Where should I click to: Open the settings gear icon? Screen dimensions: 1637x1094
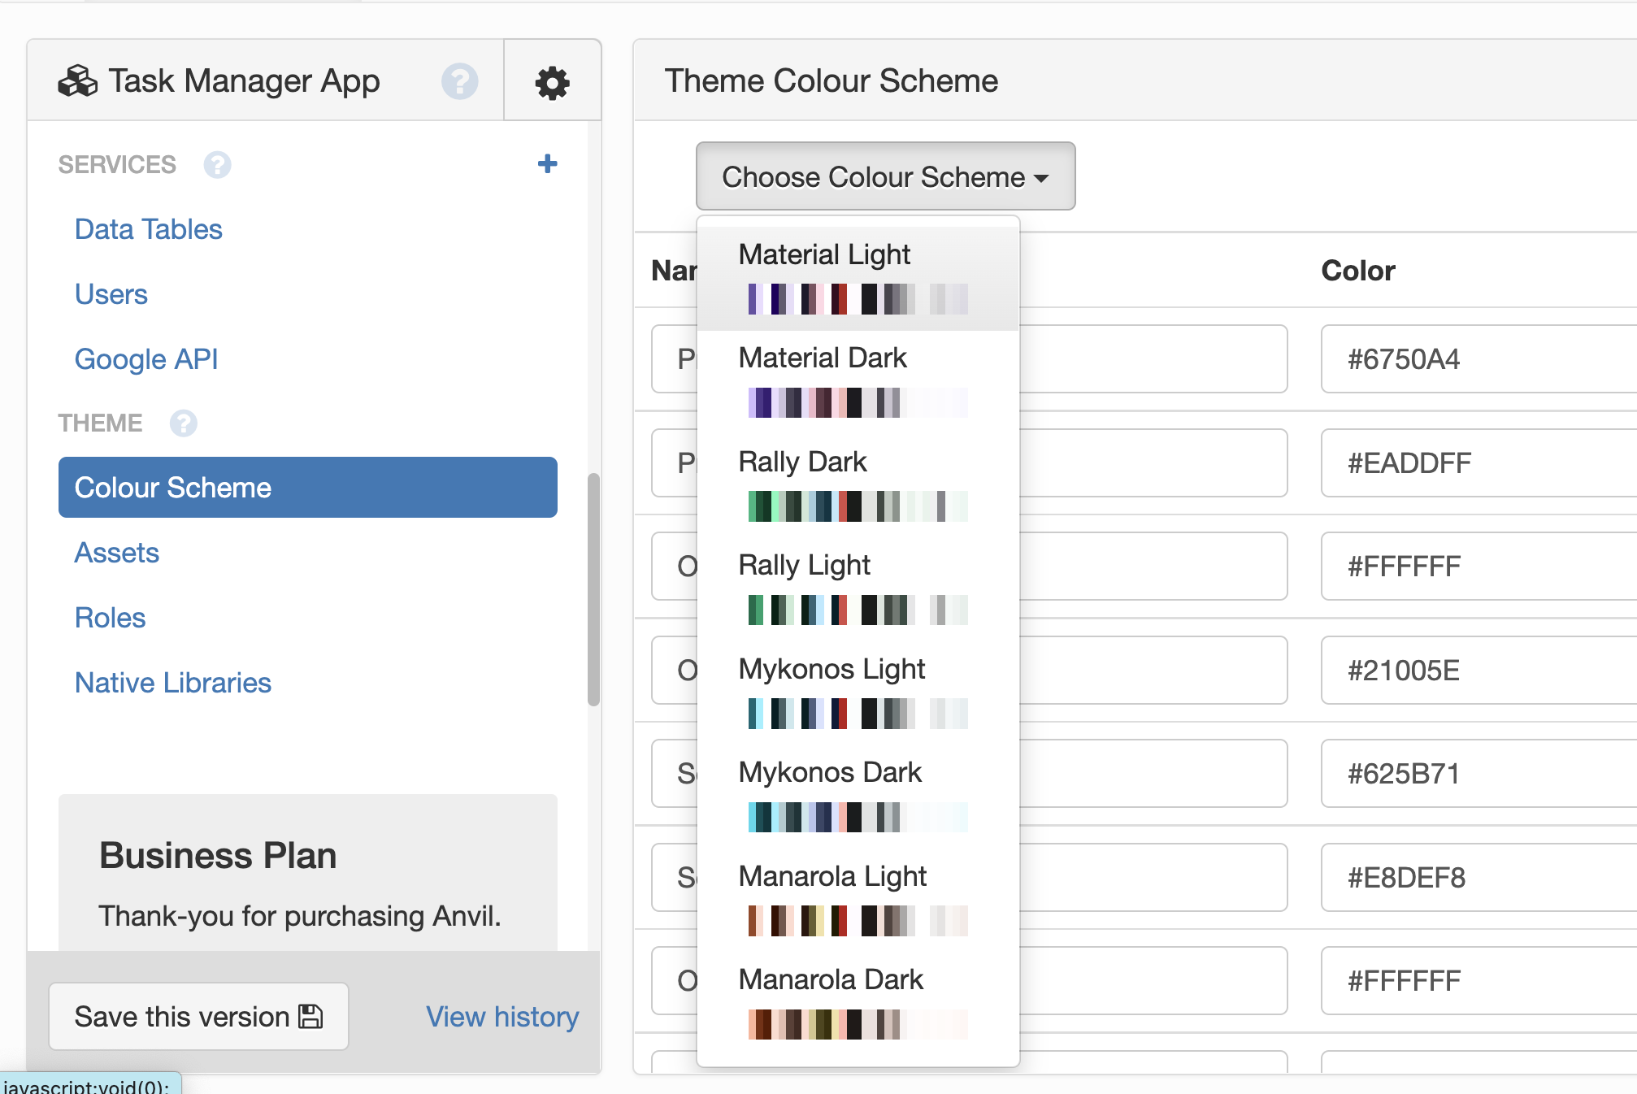pyautogui.click(x=553, y=82)
